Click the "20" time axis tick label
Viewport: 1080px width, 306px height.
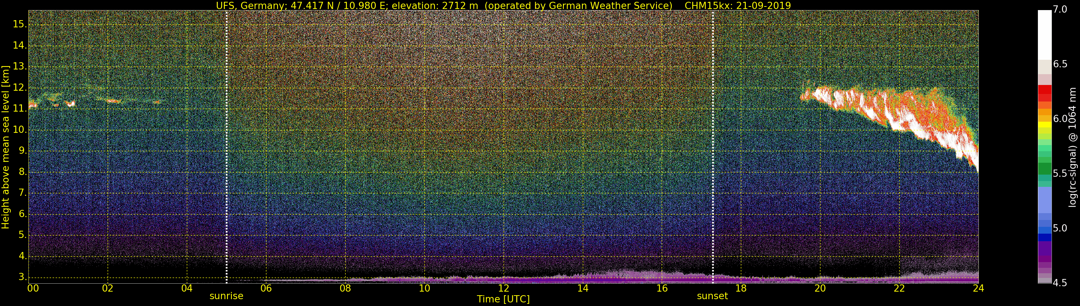pos(820,288)
